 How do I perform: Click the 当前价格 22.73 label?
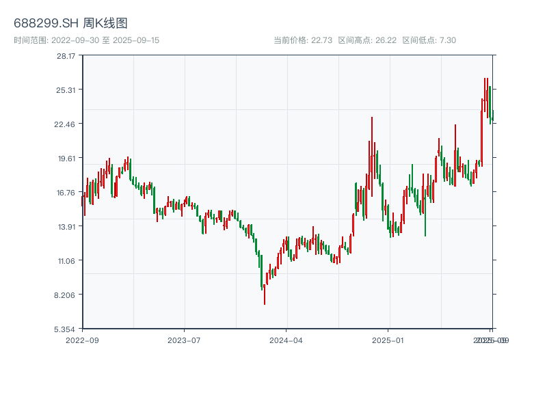click(303, 40)
